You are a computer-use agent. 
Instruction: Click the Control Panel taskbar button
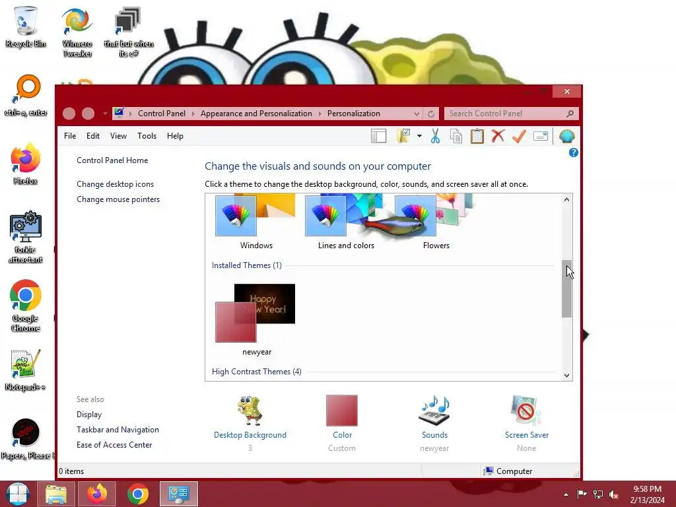pyautogui.click(x=179, y=494)
